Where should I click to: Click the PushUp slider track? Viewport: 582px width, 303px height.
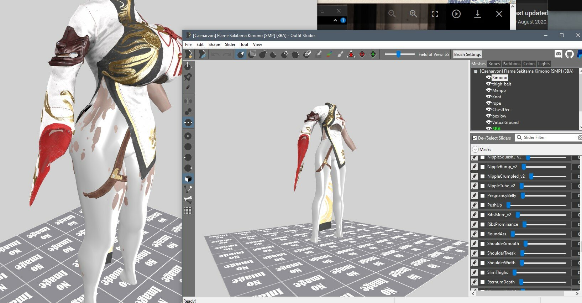536,205
